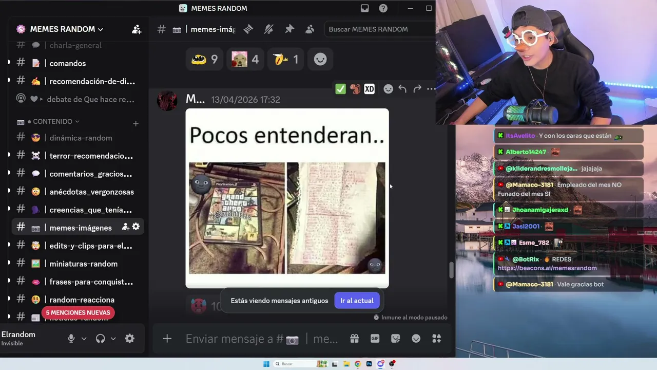Open the sticker picker
The height and width of the screenshot is (370, 657).
coord(395,339)
